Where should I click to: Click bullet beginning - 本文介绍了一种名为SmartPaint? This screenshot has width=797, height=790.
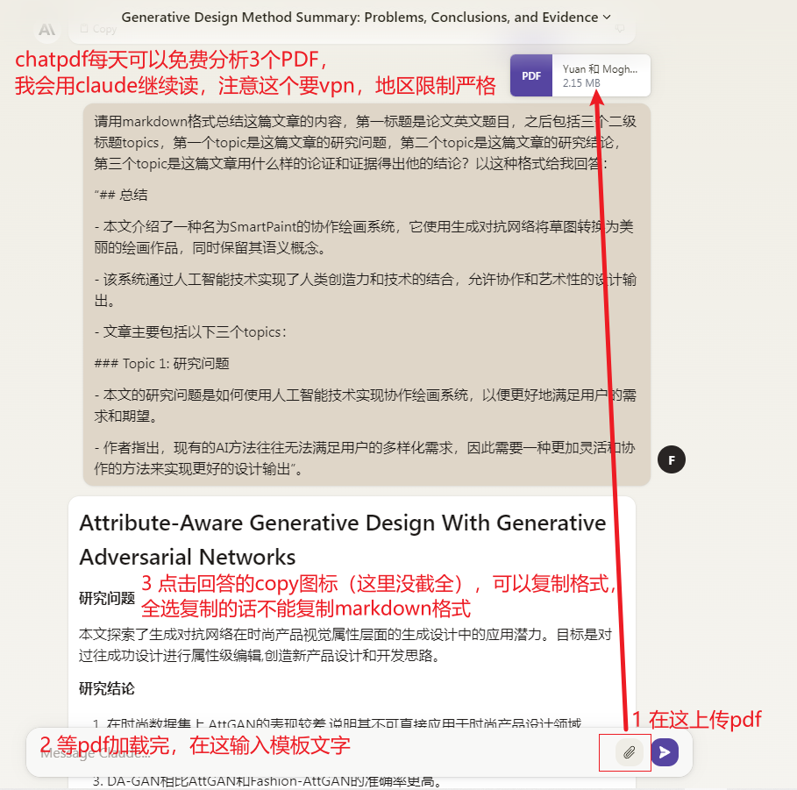point(364,237)
